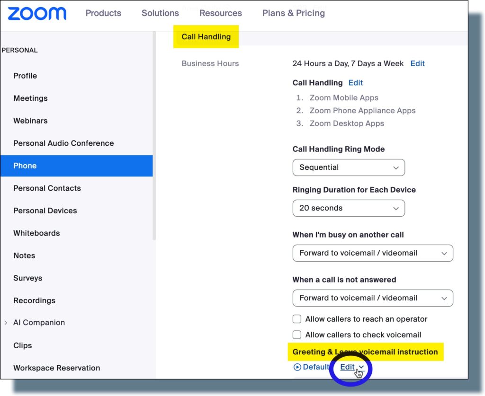
Task: Enable 'Allow callers to check voicemail'
Action: [x=297, y=334]
